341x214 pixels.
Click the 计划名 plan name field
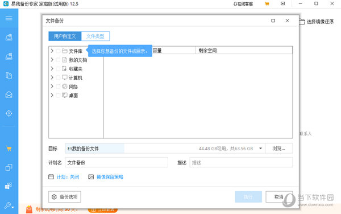pyautogui.click(x=117, y=162)
